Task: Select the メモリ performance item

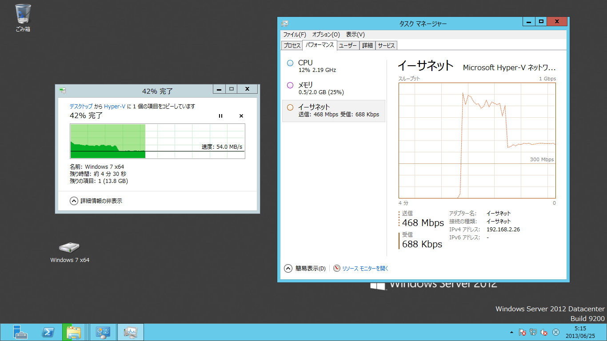Action: [334, 88]
